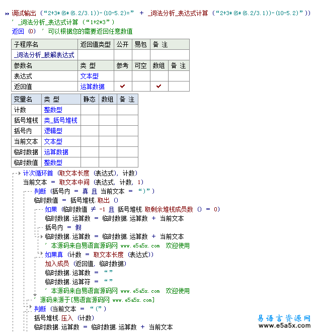Image resolution: width=315 pixels, height=332 pixels.
Task: Open the 逻辑型 type cell for 括号内
Action: tap(53, 131)
